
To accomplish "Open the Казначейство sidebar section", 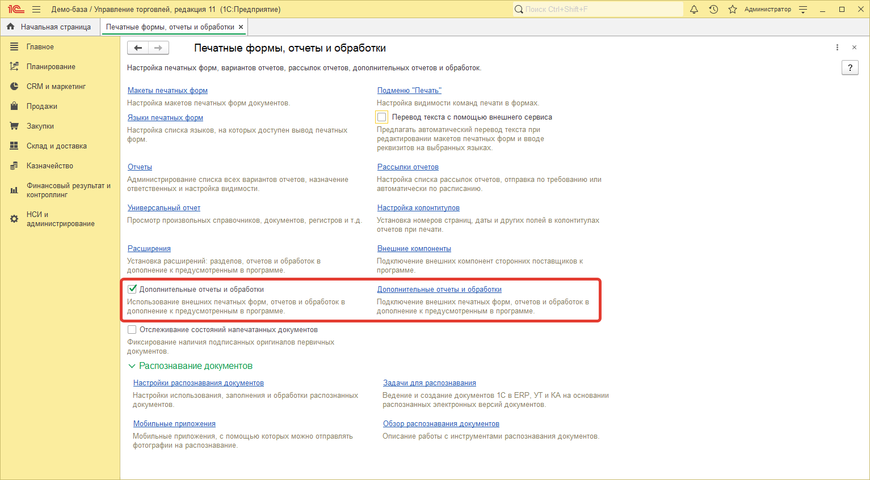I will coord(49,166).
